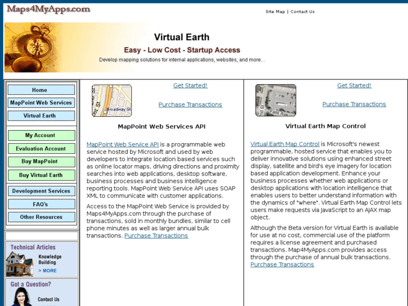Click the Buy MapPoint button
Screen dimensions: 408x306
pos(42,162)
